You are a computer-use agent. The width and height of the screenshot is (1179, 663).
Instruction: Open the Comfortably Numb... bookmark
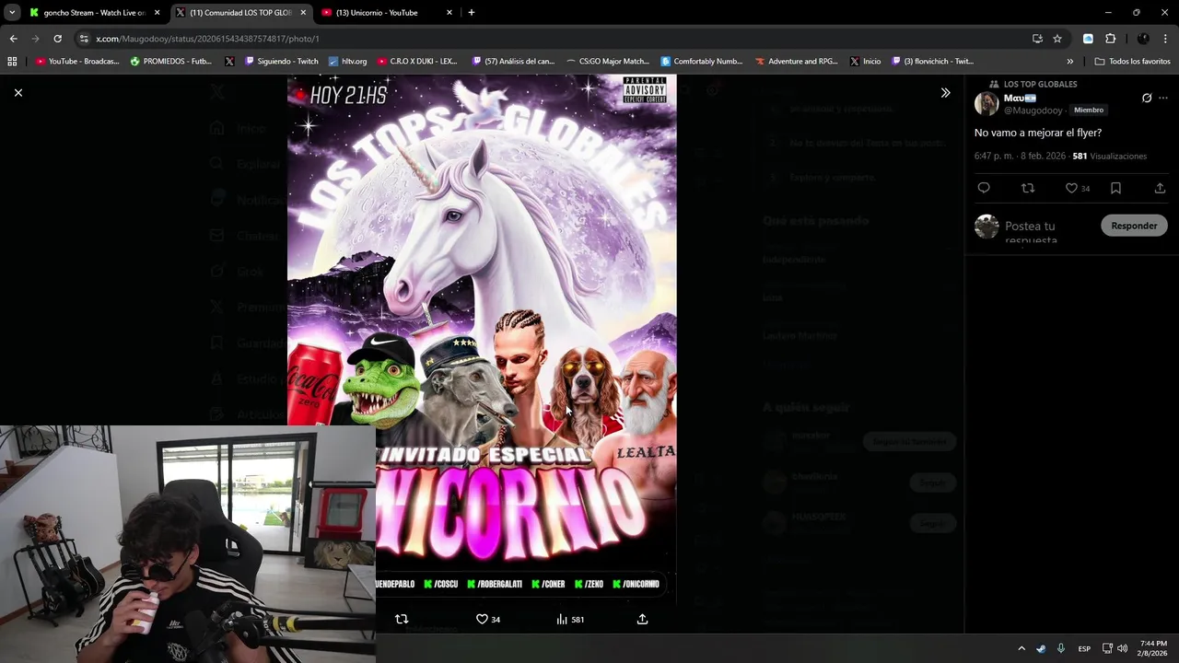click(x=702, y=62)
